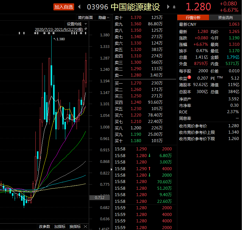Close the indicator bar with X

coord(85,226)
